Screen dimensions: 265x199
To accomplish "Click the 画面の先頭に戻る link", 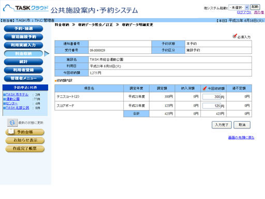I will 241,137.
